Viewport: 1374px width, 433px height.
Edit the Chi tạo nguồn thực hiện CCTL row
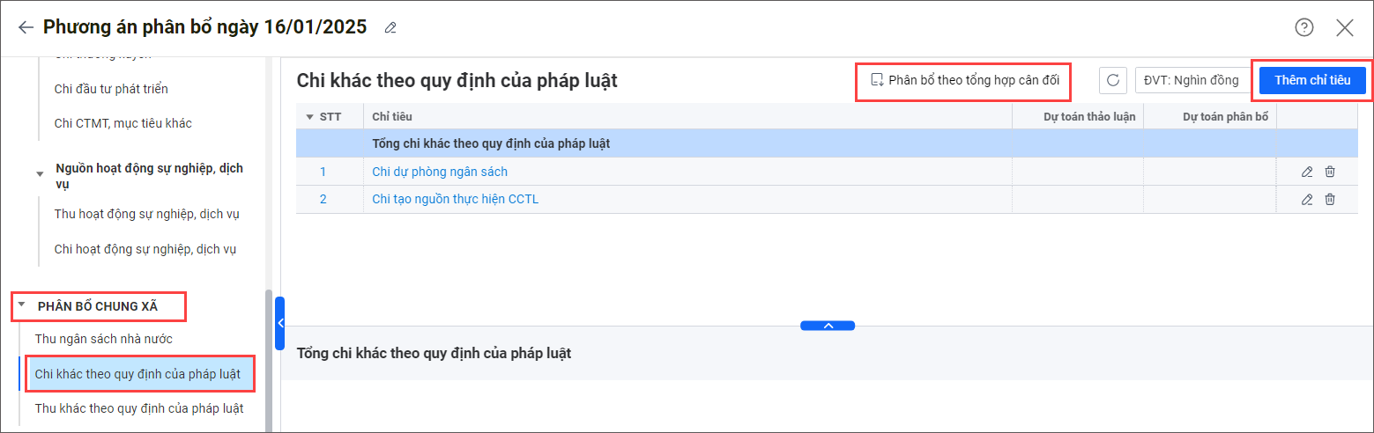1307,199
